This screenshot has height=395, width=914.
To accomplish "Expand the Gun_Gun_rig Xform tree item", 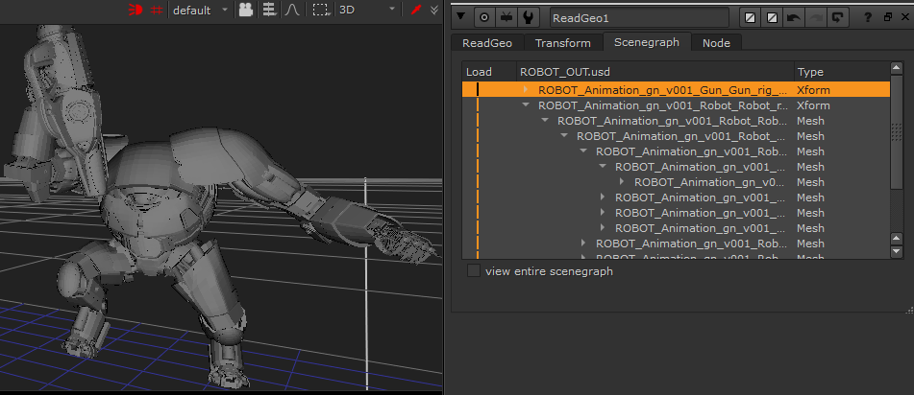I will point(526,89).
